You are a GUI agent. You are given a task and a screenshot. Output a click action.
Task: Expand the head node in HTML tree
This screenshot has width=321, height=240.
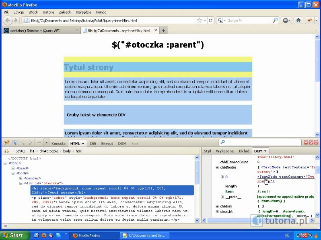pos(13,168)
